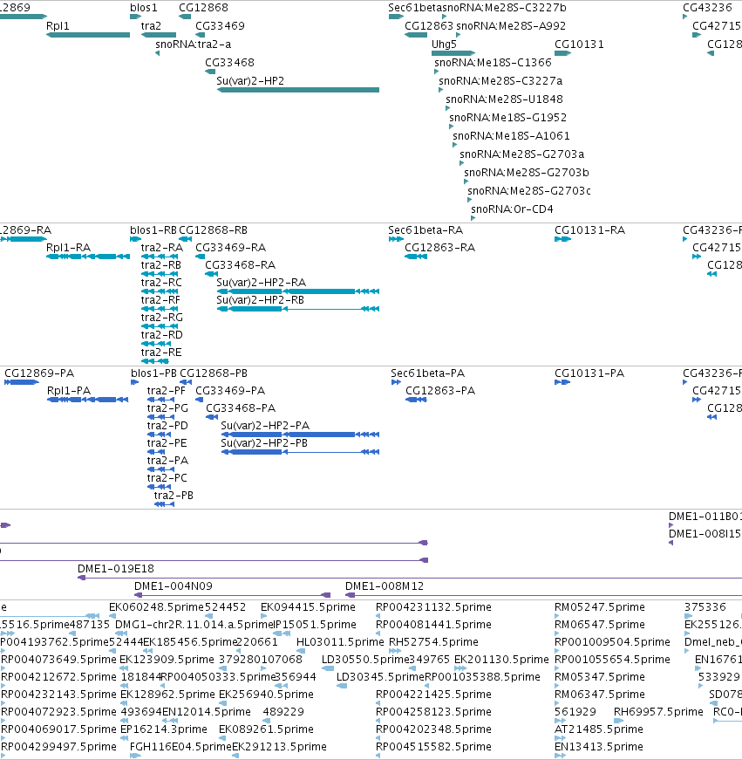Select the CG10131-RA transcript label

tap(590, 230)
